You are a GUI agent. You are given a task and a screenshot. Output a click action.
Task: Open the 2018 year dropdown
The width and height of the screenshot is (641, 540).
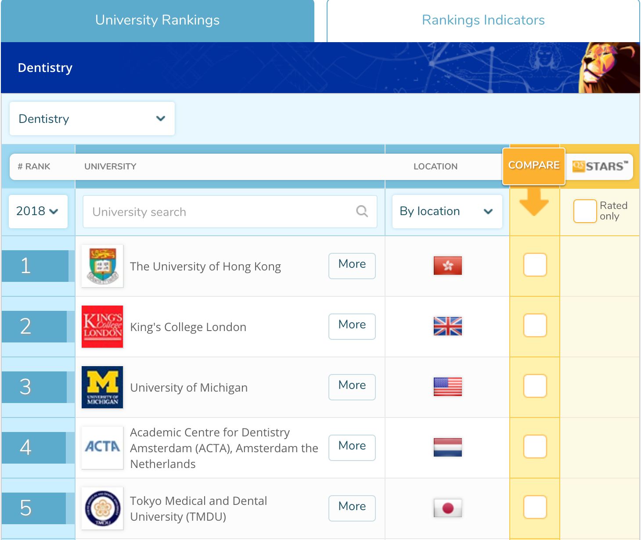coord(38,211)
